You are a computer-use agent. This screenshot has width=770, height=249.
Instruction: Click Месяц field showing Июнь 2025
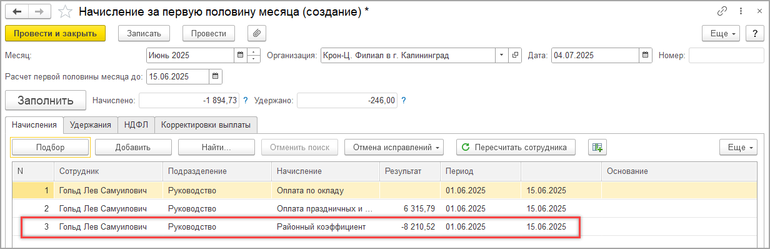pyautogui.click(x=190, y=55)
